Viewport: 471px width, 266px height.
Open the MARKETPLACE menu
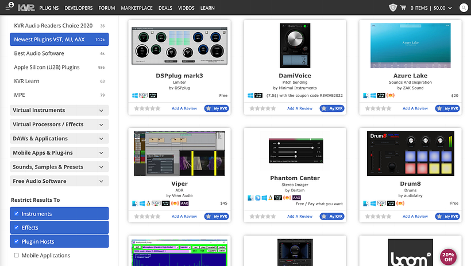point(137,8)
